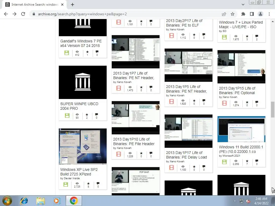Click reviews icon for Windows XP Live SP2
The height and width of the screenshot is (206, 275).
tap(98, 183)
